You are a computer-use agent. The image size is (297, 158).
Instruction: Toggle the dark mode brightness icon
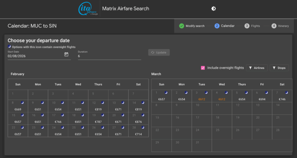(x=213, y=9)
